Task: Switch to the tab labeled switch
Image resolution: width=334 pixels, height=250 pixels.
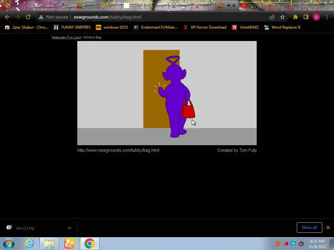Action: 110,6
